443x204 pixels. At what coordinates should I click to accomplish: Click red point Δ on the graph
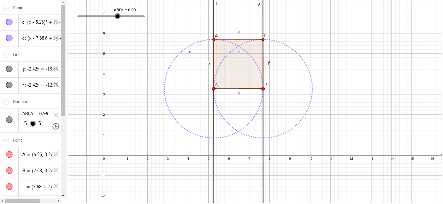pos(214,39)
